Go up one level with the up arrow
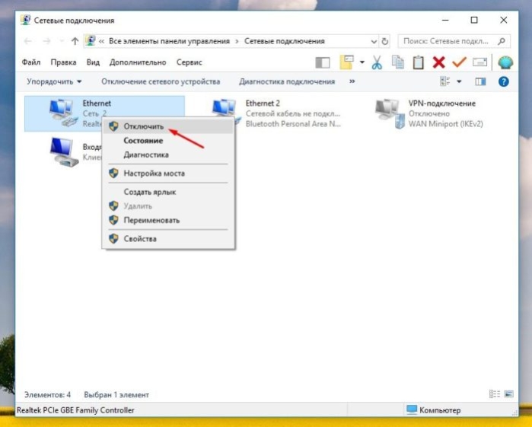532x427 pixels. click(x=75, y=41)
